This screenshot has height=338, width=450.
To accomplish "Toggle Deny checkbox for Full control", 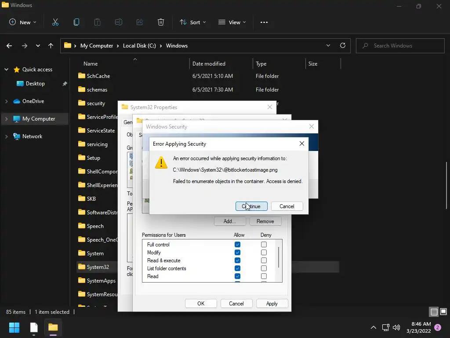I will point(264,245).
